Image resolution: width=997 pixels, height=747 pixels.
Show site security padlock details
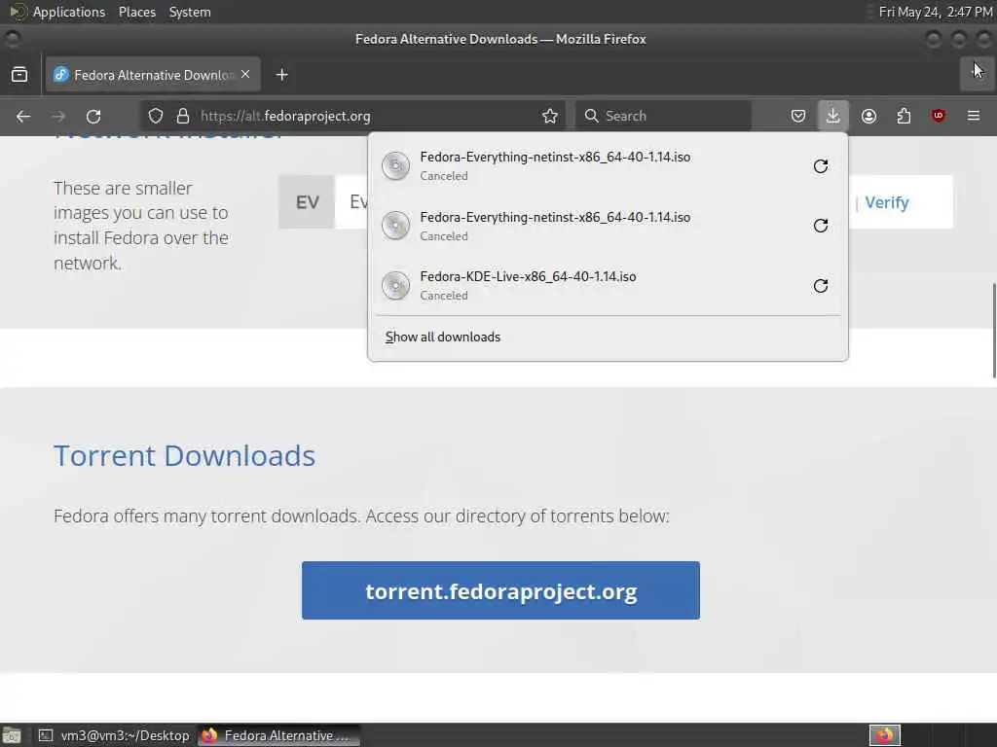click(x=183, y=116)
